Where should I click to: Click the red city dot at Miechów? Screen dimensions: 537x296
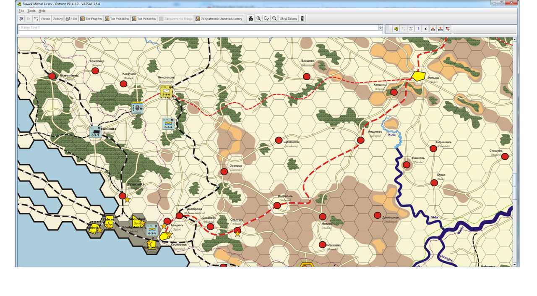click(x=322, y=217)
